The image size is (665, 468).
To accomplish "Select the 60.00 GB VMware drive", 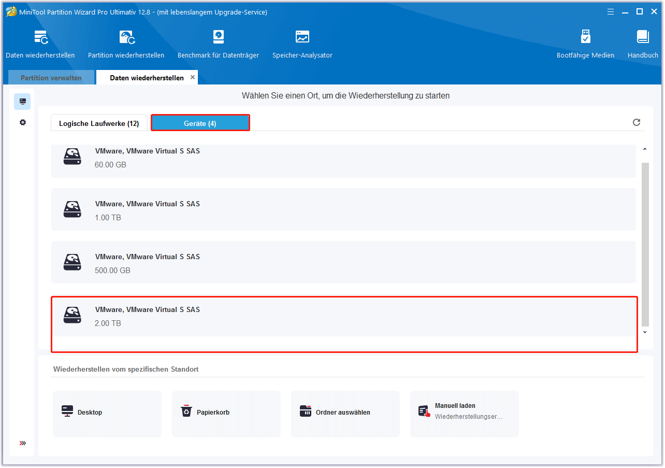I will pos(343,161).
